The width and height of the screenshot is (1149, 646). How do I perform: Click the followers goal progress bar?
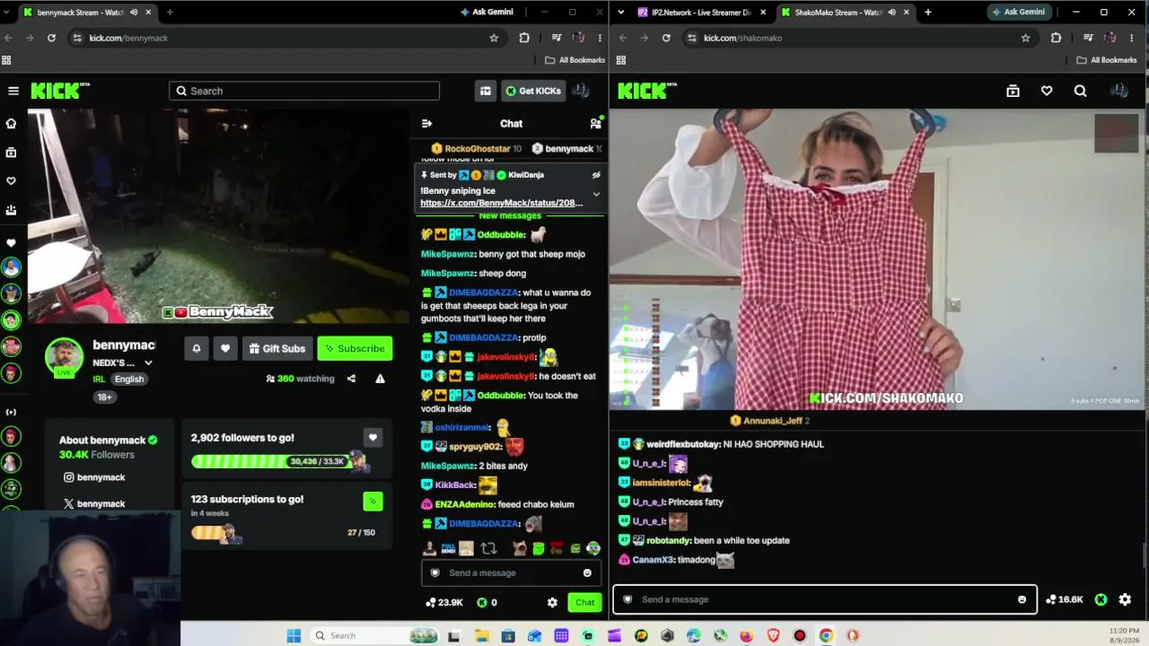[x=279, y=461]
